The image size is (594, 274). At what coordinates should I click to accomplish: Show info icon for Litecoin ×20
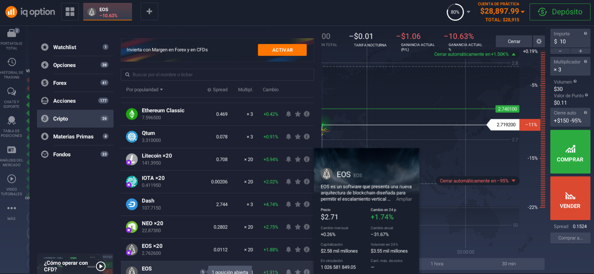pos(307,159)
